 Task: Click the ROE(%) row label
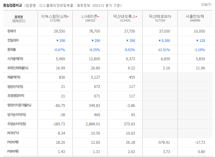tap(13, 133)
